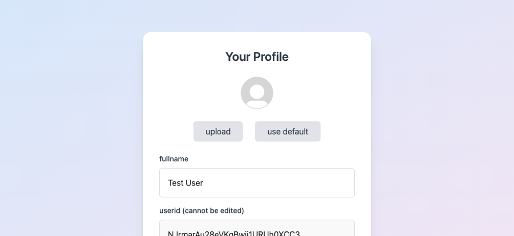Place cursor on Test User text

point(185,183)
